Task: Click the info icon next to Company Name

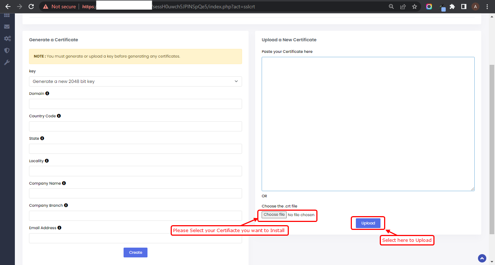Action: coord(64,183)
